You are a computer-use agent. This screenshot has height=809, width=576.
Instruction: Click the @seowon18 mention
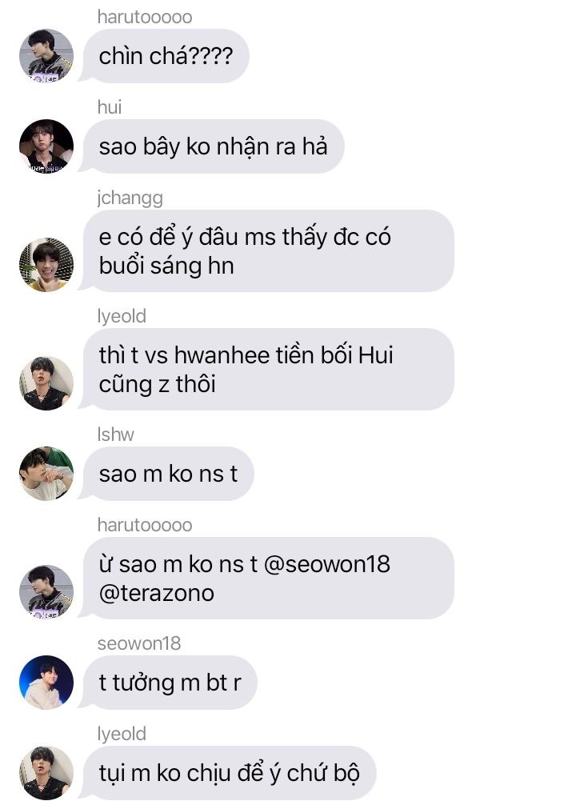tap(327, 564)
